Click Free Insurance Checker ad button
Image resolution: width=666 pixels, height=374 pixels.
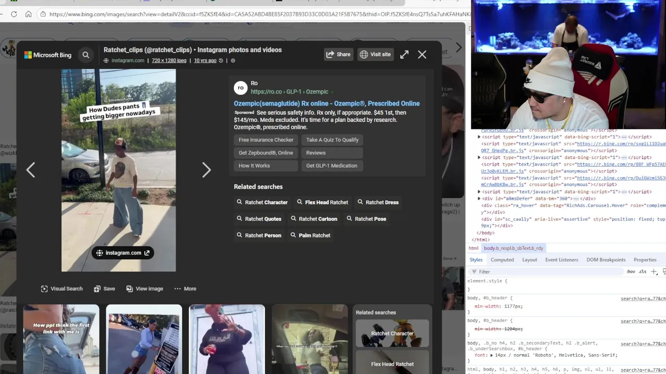[266, 140]
